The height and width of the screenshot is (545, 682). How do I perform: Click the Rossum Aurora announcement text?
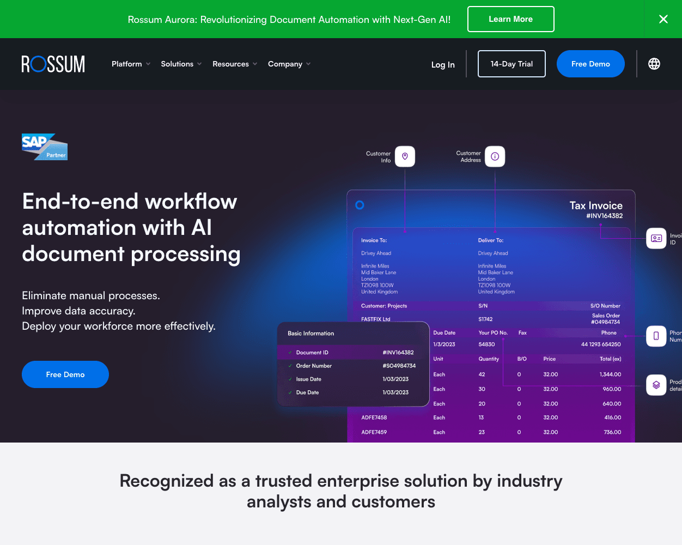pos(289,20)
